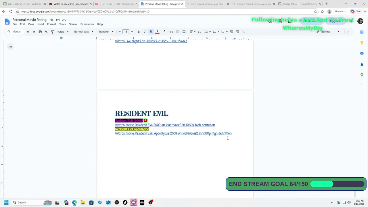
Task: Add a comment using the toolbar icon
Action: (178, 32)
